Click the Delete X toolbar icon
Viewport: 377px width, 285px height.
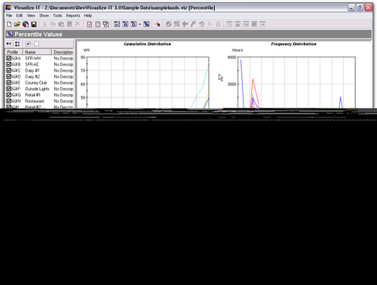(x=78, y=24)
